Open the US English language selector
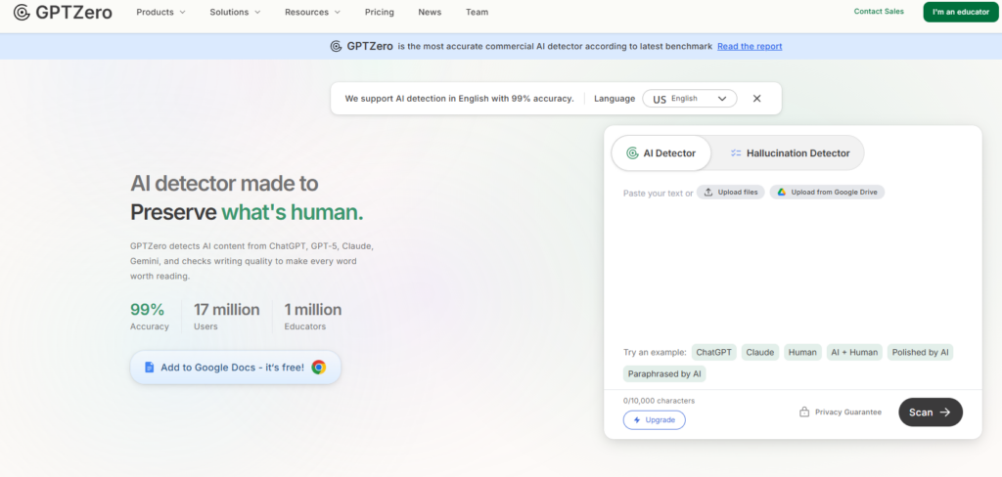Image resolution: width=1002 pixels, height=477 pixels. pyautogui.click(x=690, y=99)
